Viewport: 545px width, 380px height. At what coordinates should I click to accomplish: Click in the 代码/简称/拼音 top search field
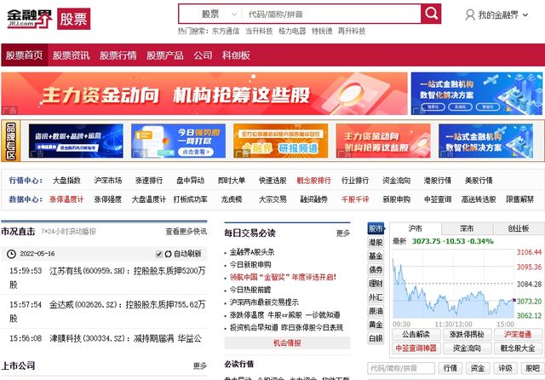pos(331,14)
